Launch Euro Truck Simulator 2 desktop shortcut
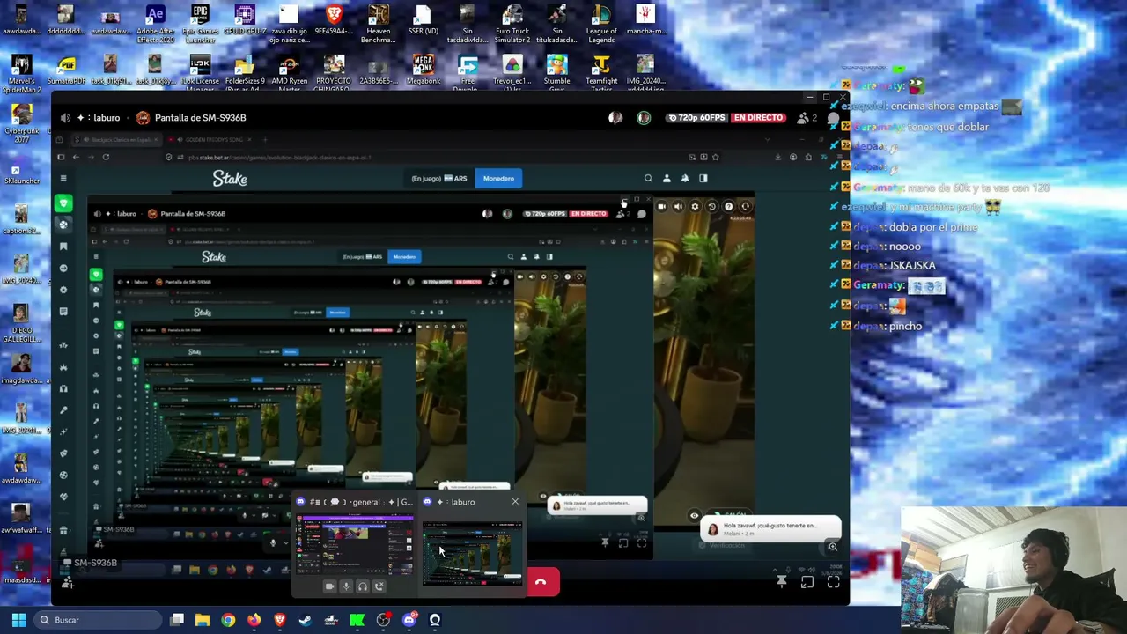 [x=512, y=24]
